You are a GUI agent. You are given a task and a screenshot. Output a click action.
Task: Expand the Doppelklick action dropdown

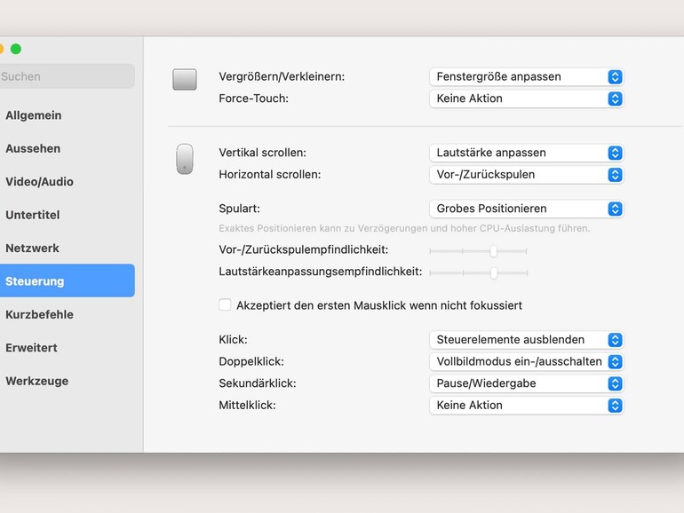pyautogui.click(x=526, y=362)
